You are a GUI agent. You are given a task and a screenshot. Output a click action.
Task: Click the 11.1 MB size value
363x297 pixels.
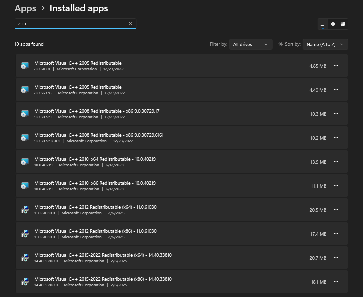[x=319, y=186]
